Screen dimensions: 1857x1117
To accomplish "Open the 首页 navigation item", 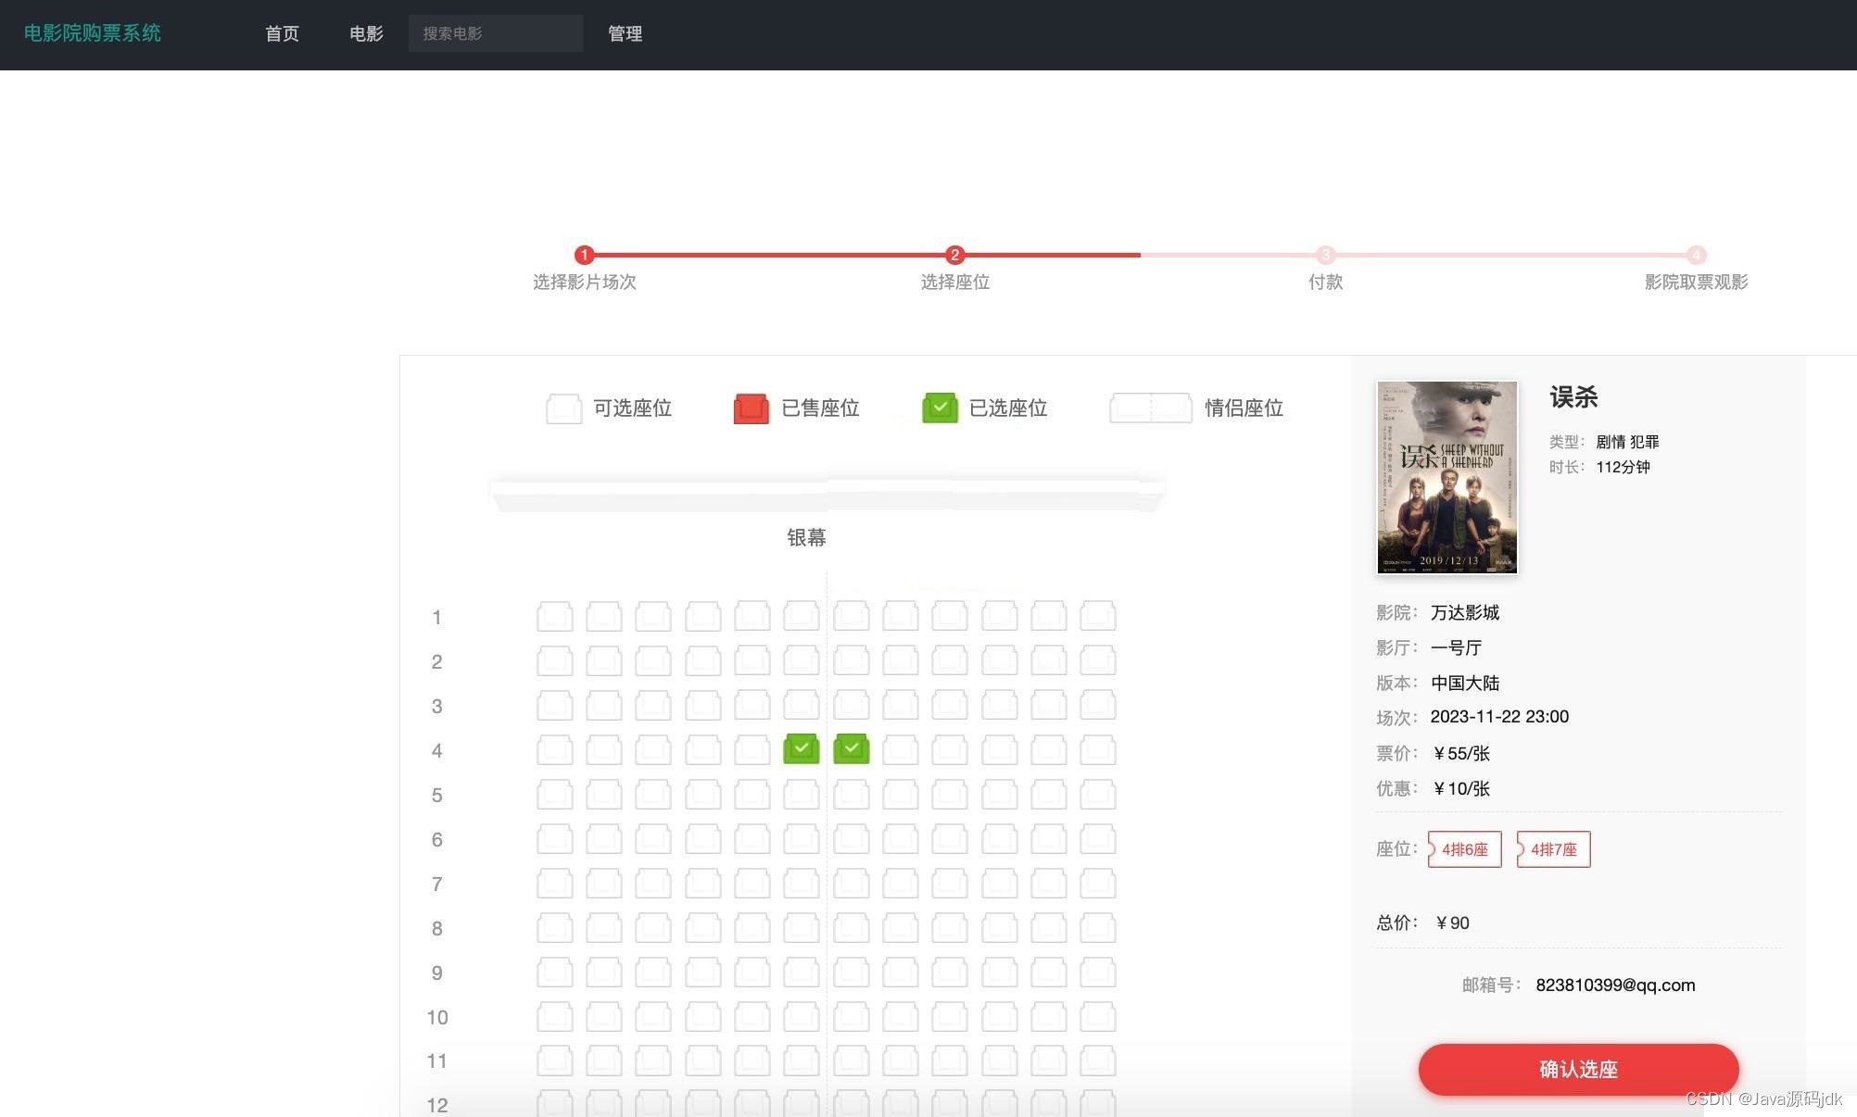I will pyautogui.click(x=282, y=33).
